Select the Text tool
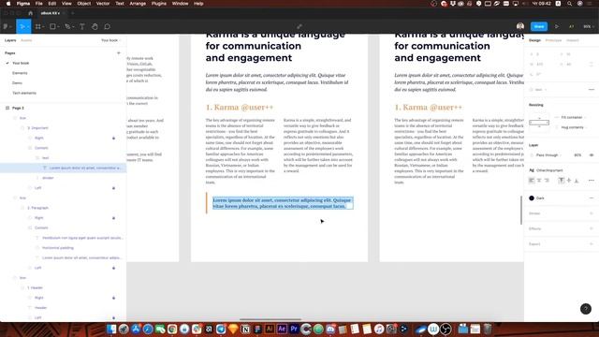This screenshot has width=599, height=337. pos(81,26)
